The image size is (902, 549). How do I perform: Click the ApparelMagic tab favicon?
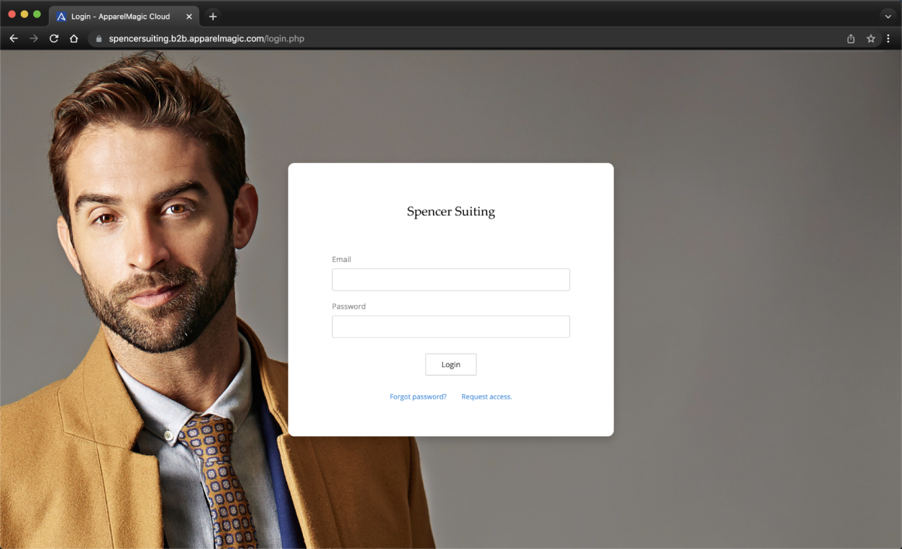point(62,17)
